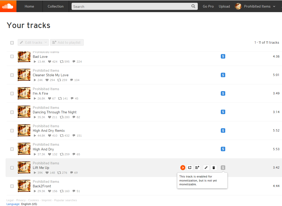Open the Cookies footer link
Screen dimensions: 282x206
point(33,200)
